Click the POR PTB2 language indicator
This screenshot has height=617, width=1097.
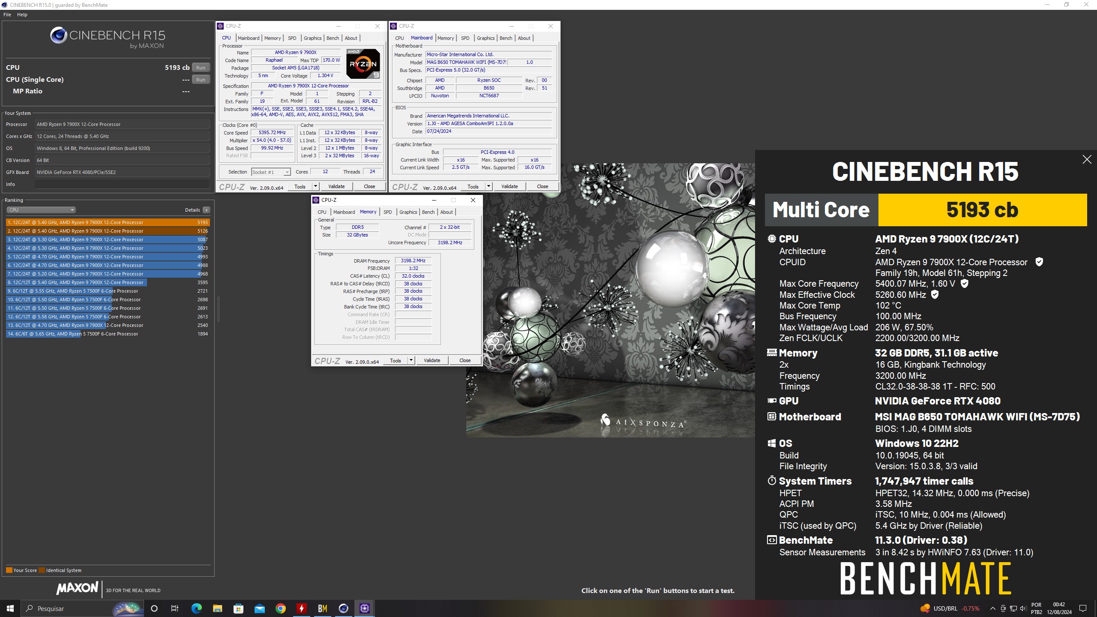pyautogui.click(x=1037, y=608)
